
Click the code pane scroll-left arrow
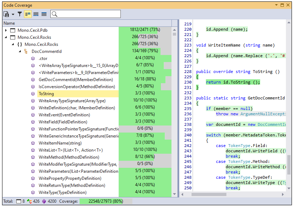[x=182, y=195]
